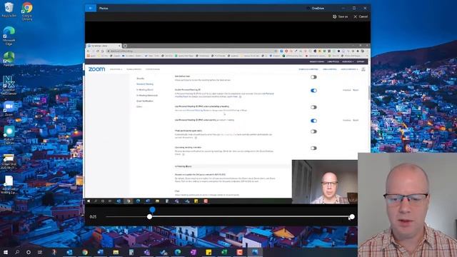Open the Google Chrome desktop shortcut
This screenshot has height=257, width=457.
[27, 11]
